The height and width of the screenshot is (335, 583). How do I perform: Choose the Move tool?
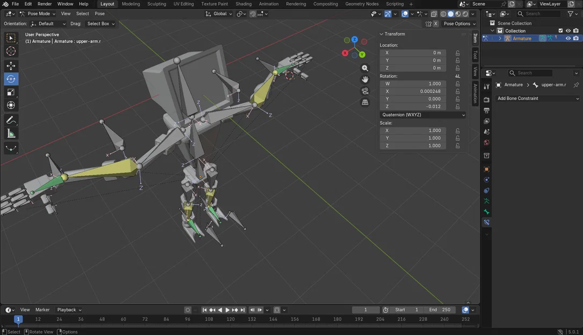click(x=11, y=66)
